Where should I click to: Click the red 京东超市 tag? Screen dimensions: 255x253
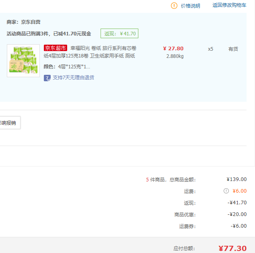[56, 48]
